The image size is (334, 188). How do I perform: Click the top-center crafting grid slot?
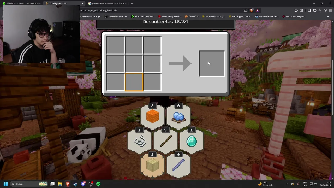134,45
